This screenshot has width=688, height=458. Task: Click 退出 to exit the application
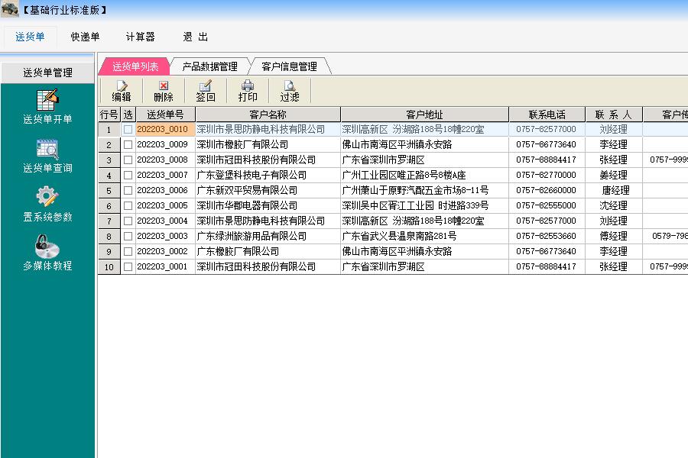click(195, 37)
